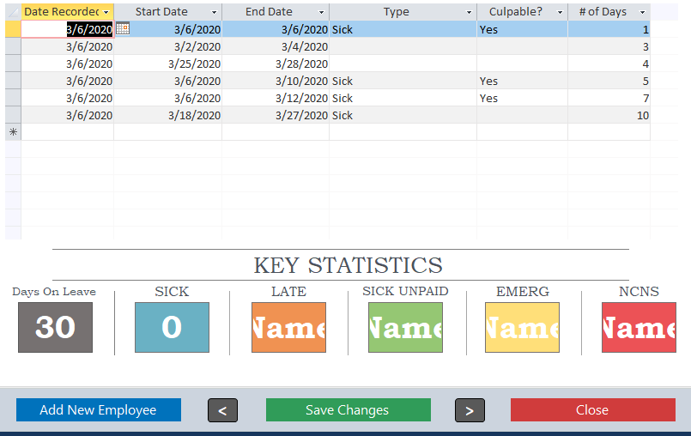
Task: Click the Add New Employee button
Action: pos(98,410)
